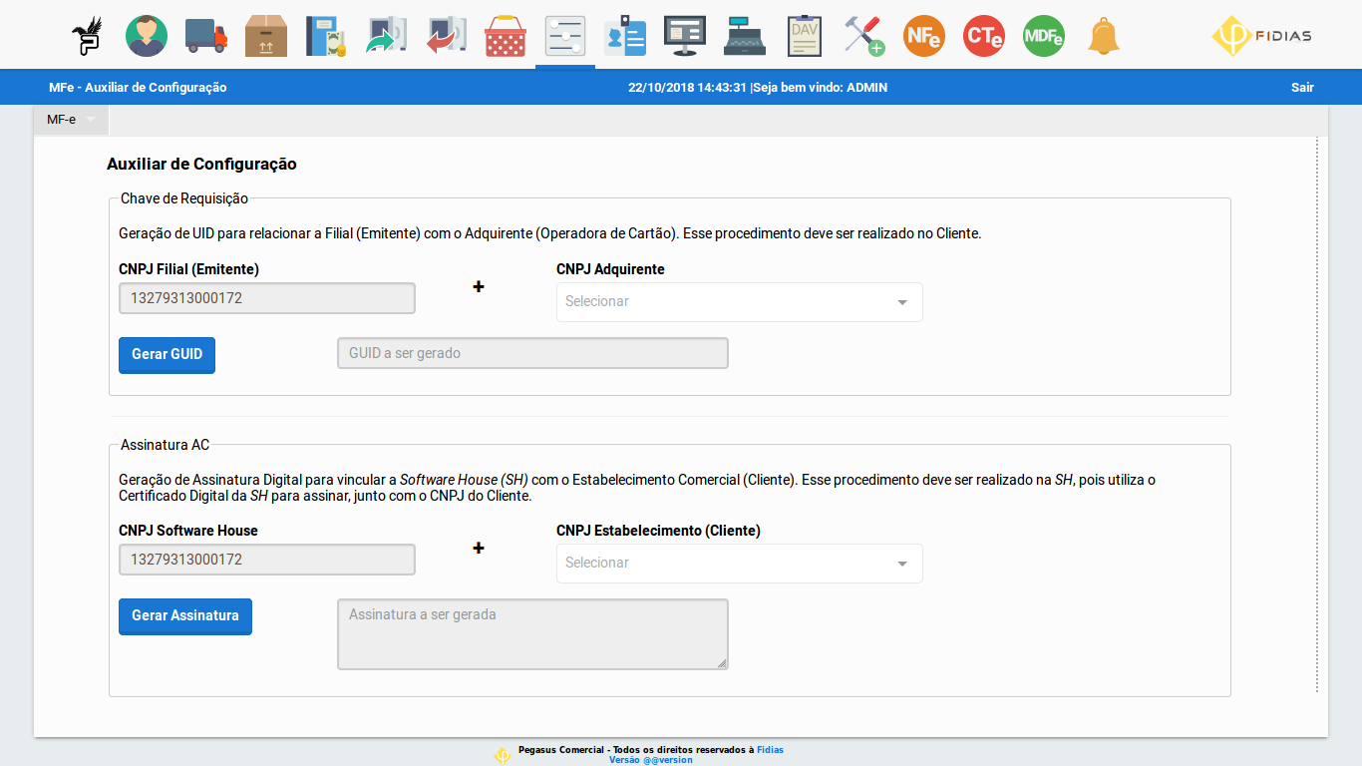Open the cardboard box products icon
This screenshot has width=1362, height=766.
coord(266,36)
